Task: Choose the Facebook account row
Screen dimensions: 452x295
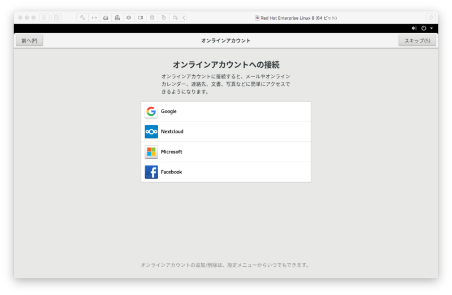Action: point(226,172)
